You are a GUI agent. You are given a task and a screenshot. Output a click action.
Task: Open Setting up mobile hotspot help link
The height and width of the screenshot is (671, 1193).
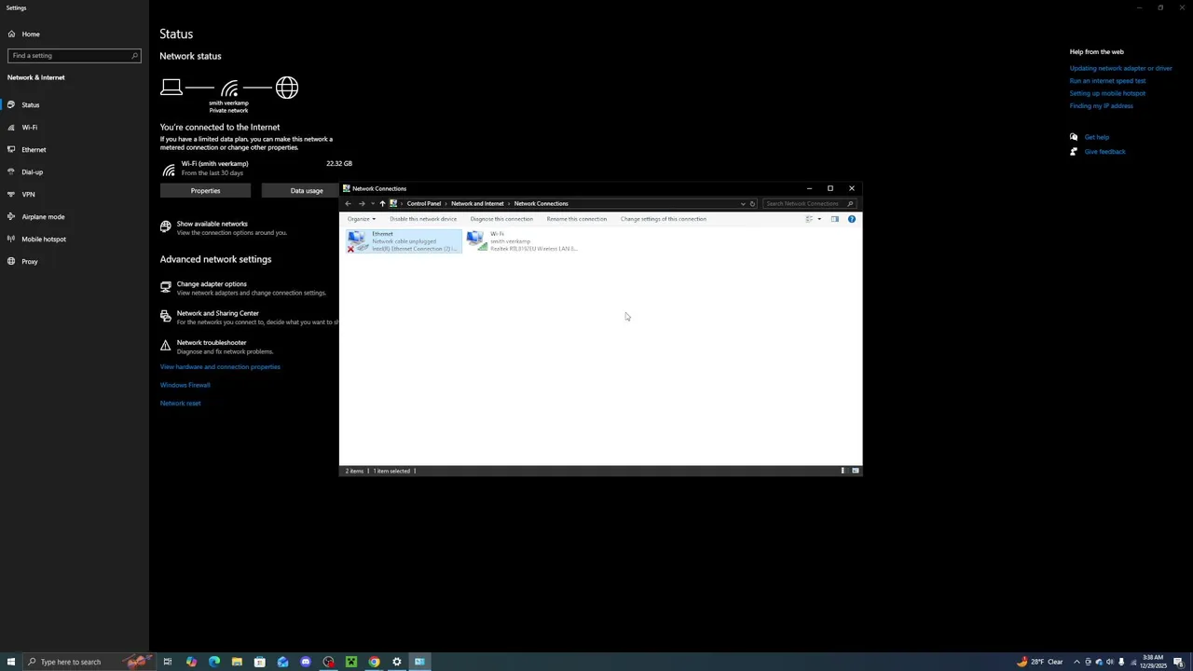tap(1108, 93)
